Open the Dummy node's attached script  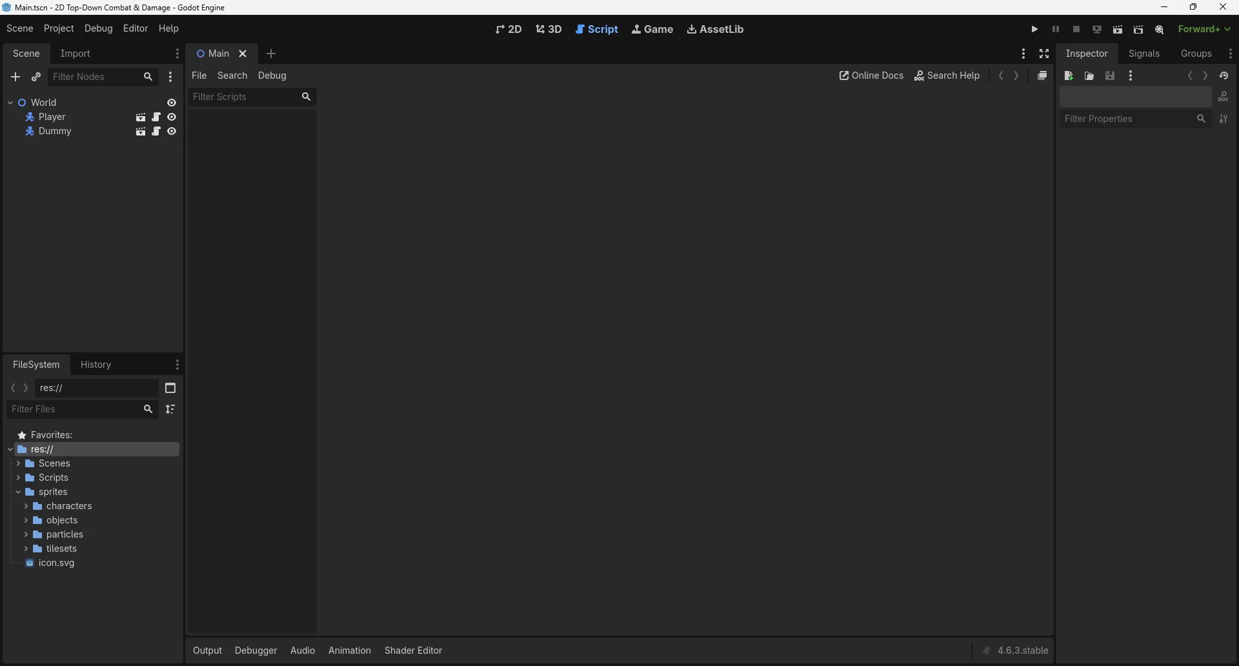click(x=156, y=131)
